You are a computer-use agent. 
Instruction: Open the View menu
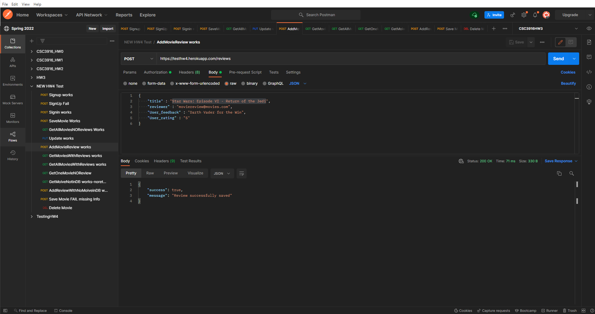pyautogui.click(x=25, y=4)
